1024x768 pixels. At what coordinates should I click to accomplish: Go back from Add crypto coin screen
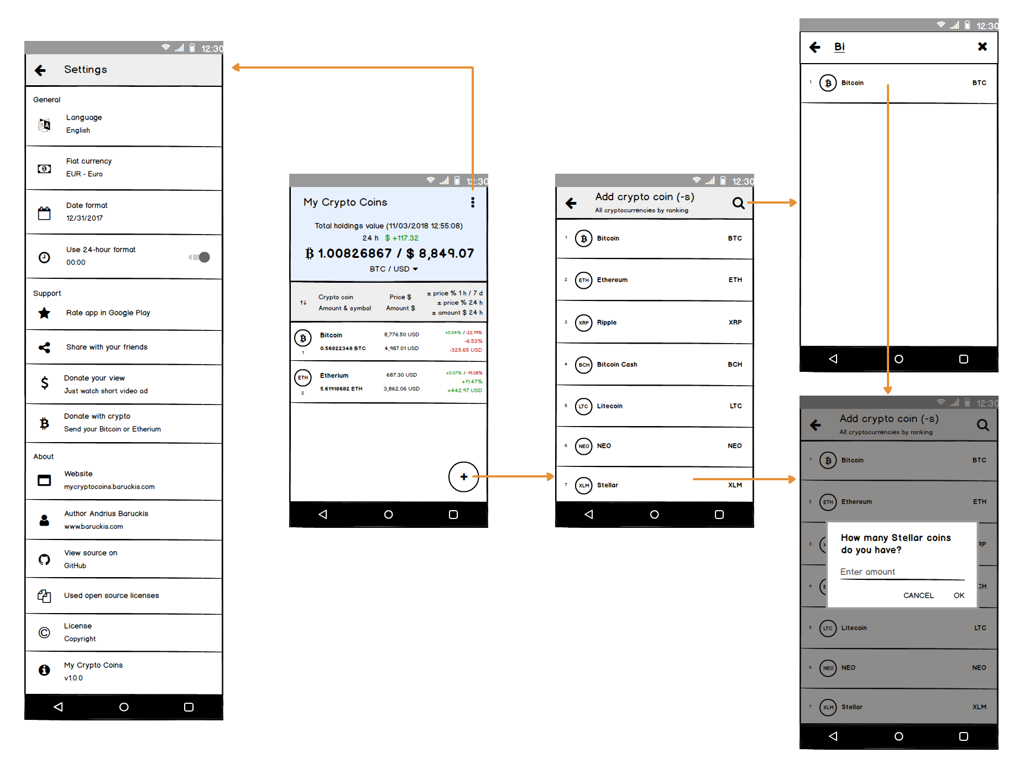pyautogui.click(x=571, y=203)
